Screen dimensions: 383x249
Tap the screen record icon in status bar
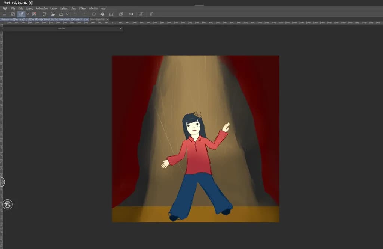coord(31,3)
